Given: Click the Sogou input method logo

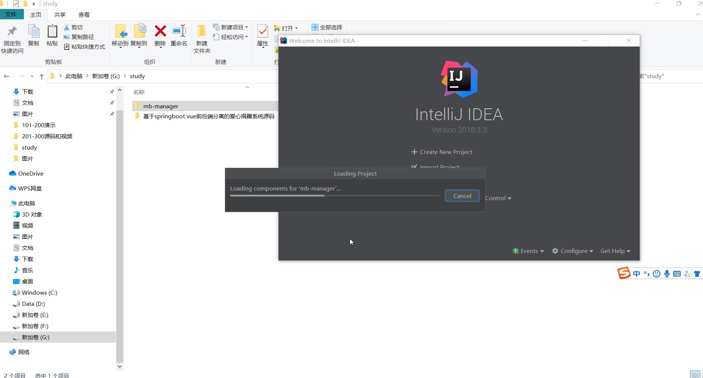Looking at the screenshot, I should pos(624,273).
